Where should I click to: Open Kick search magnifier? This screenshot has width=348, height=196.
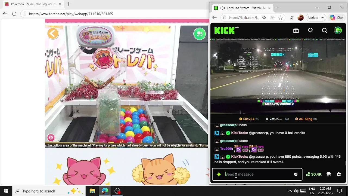coord(324,30)
